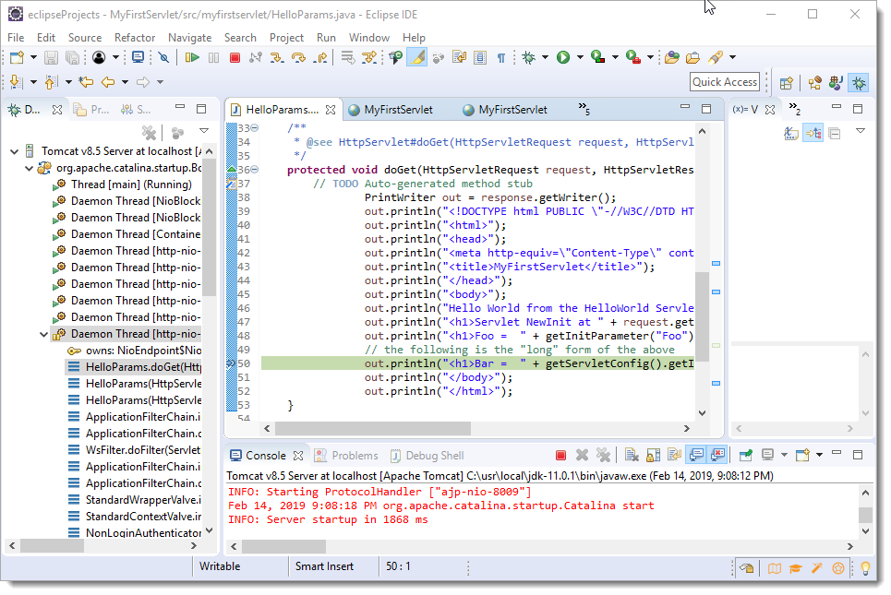The width and height of the screenshot is (891, 595).
Task: Click the Clear Console icon
Action: point(632,456)
